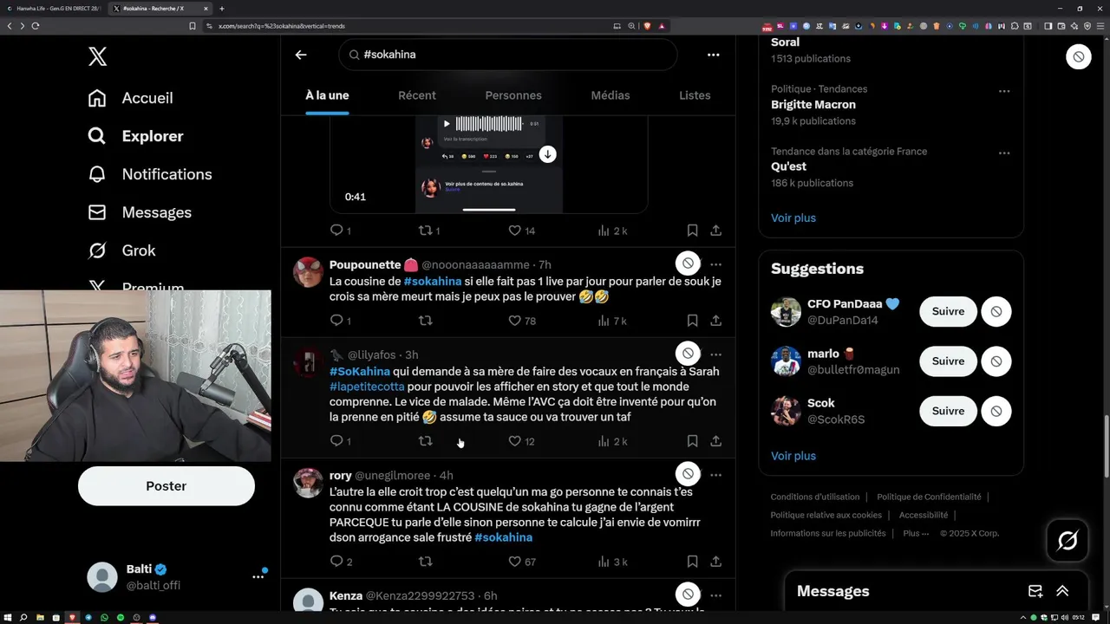The height and width of the screenshot is (624, 1110).
Task: Click the Poster button
Action: pyautogui.click(x=166, y=486)
